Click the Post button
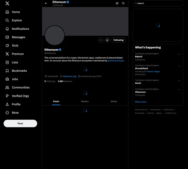 coord(20,123)
